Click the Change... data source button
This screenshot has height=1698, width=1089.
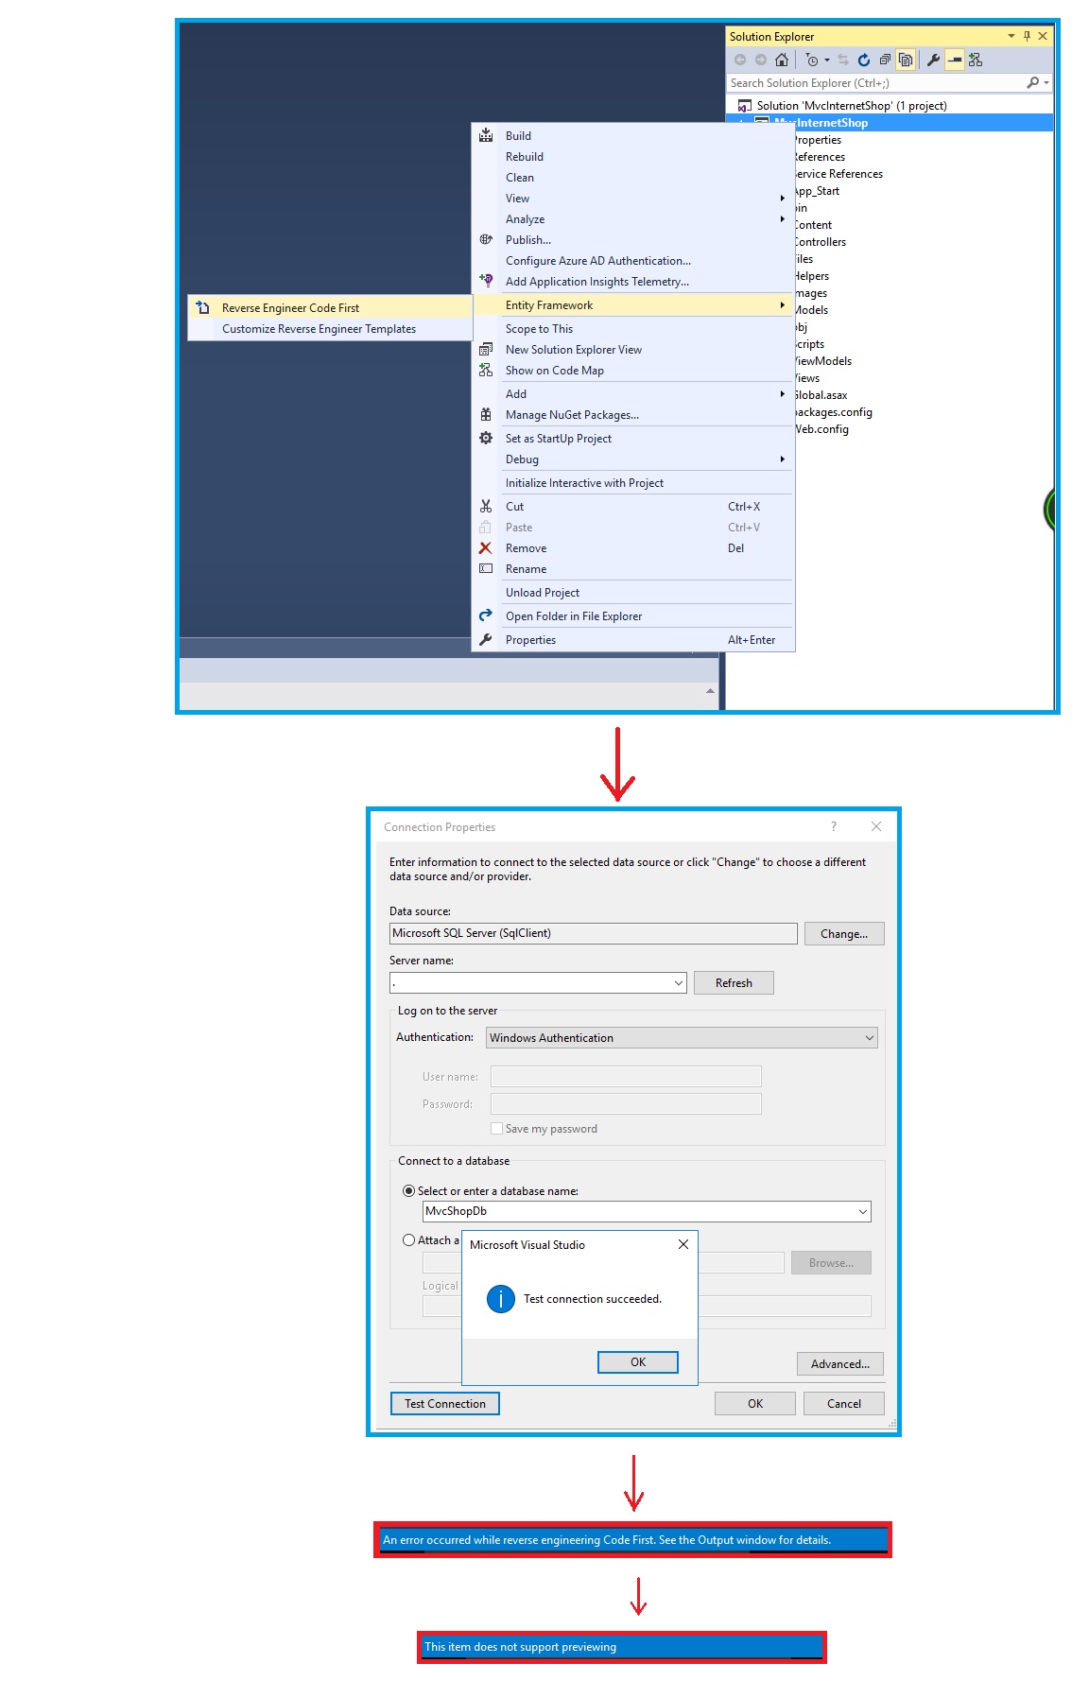pyautogui.click(x=844, y=933)
